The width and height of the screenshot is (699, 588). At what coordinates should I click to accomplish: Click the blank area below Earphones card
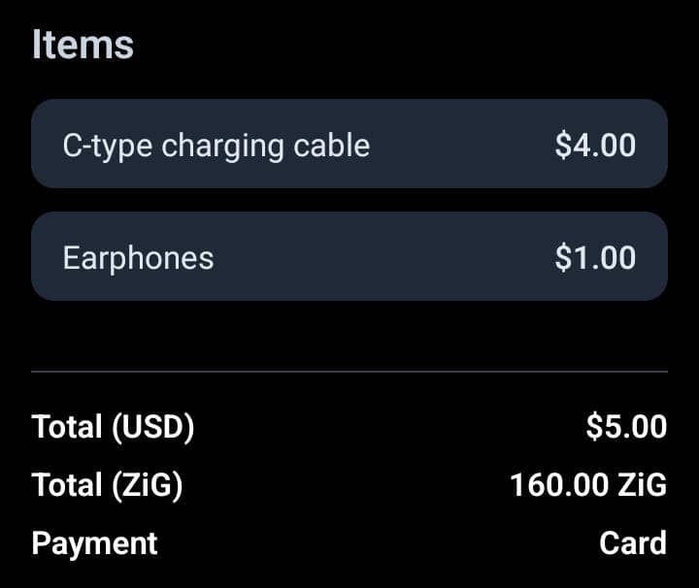click(x=349, y=335)
